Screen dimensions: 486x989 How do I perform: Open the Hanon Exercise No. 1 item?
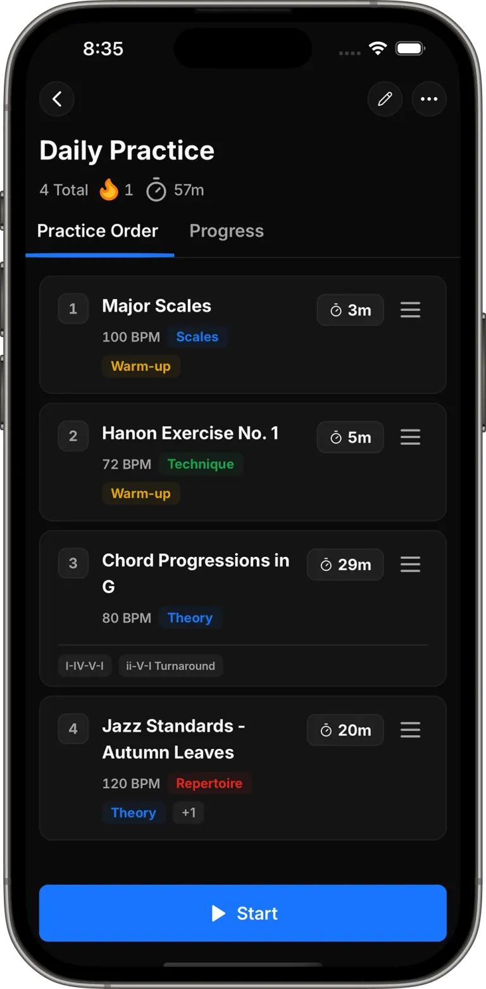tap(243, 462)
